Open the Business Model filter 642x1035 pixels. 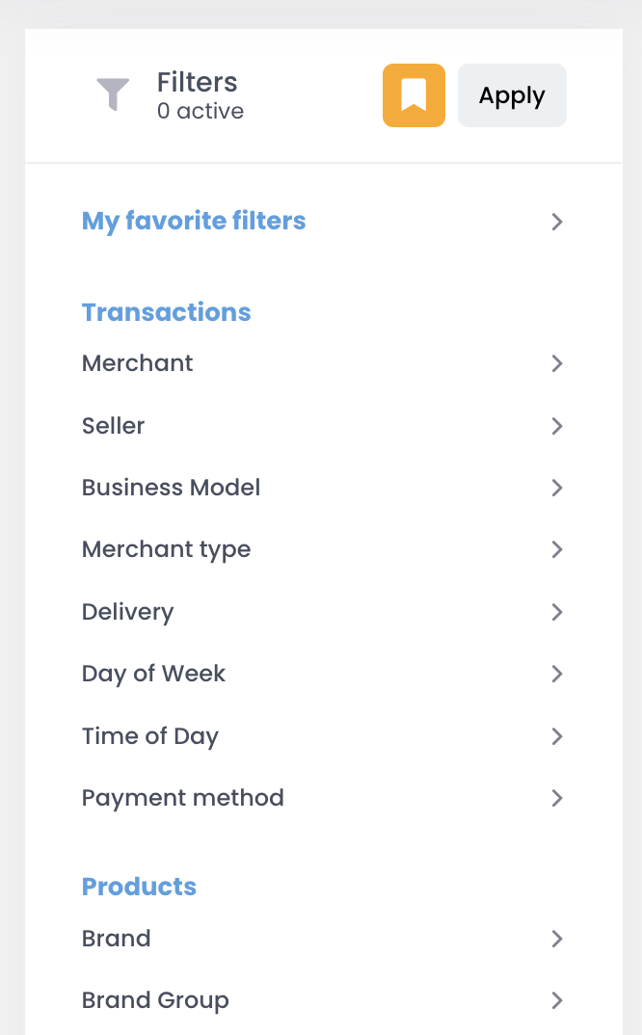click(x=322, y=488)
